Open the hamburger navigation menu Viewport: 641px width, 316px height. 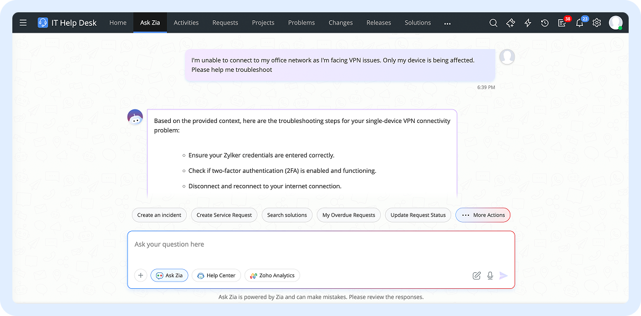tap(23, 23)
